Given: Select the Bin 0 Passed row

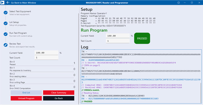Looking at the screenshot, I should [x=42, y=63].
